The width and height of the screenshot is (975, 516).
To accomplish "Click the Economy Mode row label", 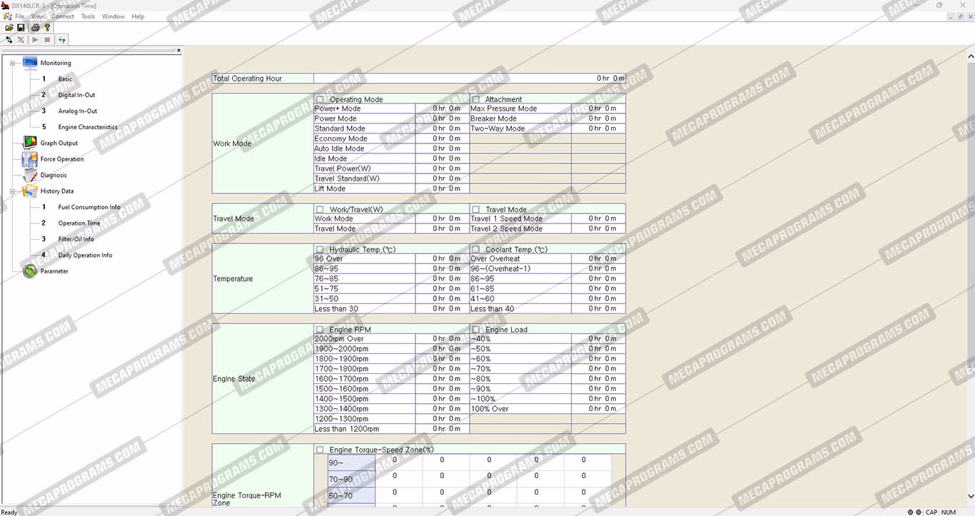I will [x=340, y=138].
